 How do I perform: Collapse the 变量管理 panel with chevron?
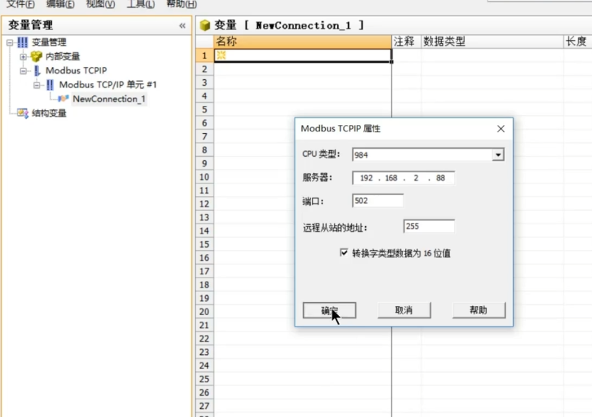(182, 25)
